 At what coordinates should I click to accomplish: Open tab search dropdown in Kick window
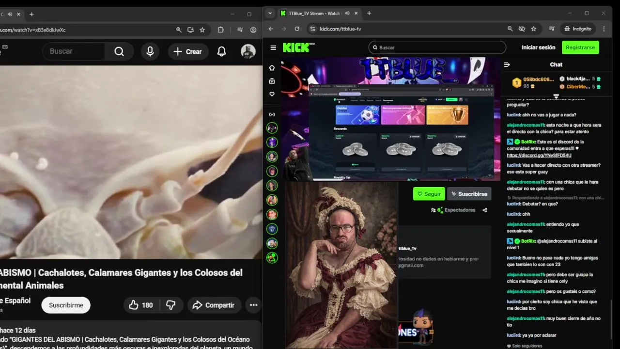(x=270, y=13)
